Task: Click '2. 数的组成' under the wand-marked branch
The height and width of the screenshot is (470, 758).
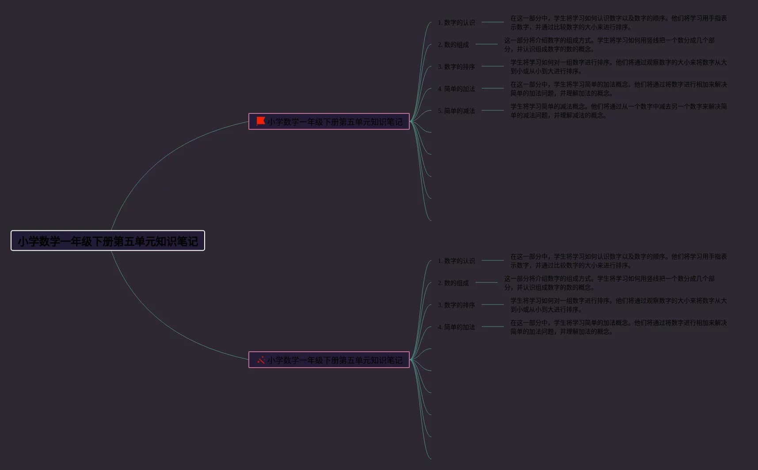Action: 453,283
